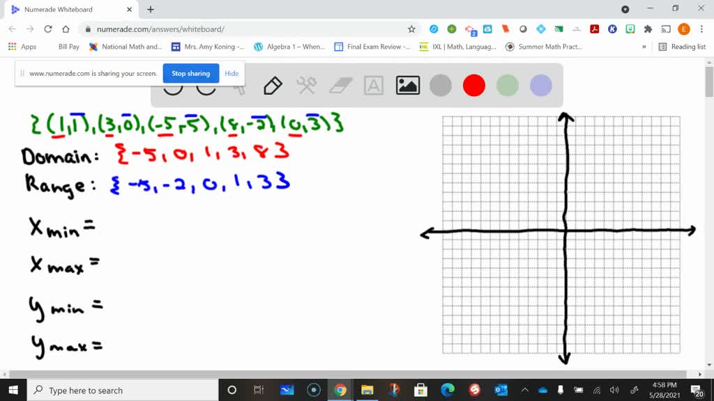
Task: Open the Chrome profile account menu
Action: (683, 29)
